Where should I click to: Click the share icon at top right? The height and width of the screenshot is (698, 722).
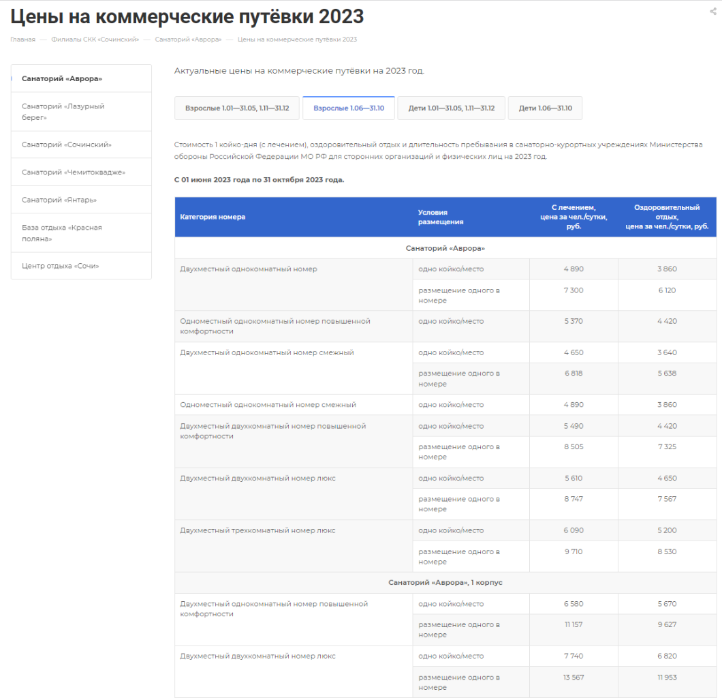(x=713, y=11)
